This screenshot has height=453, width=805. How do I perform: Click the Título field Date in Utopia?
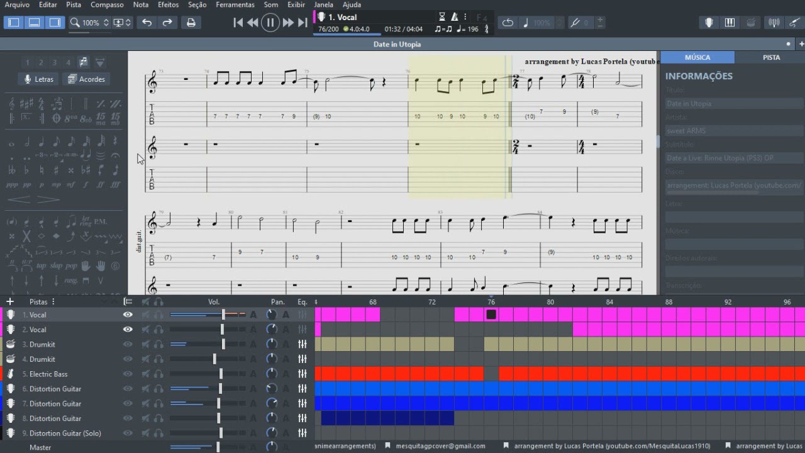click(734, 103)
